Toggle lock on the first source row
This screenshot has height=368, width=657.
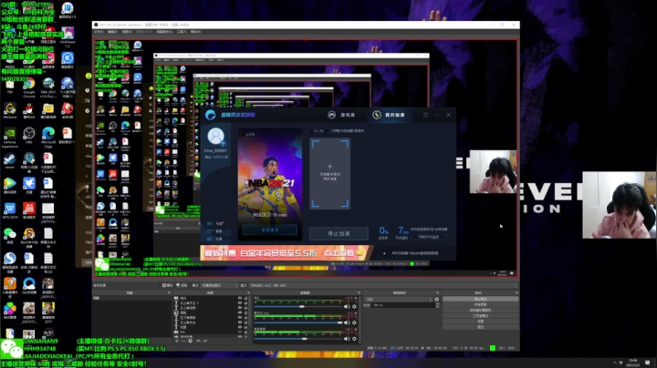pyautogui.click(x=245, y=298)
